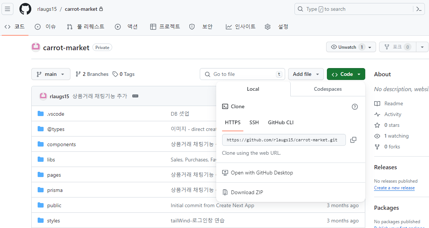Copy the HTTPS clone URL
Screen dimensions: 429x228
pyautogui.click(x=353, y=140)
